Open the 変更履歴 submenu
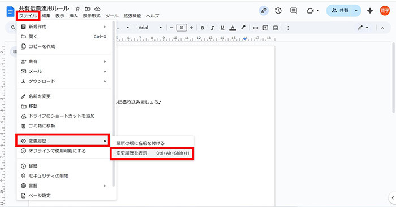 pos(63,141)
